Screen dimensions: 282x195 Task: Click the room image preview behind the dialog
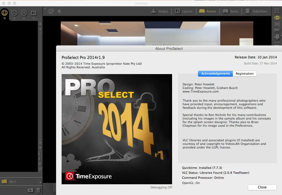[x=157, y=33]
